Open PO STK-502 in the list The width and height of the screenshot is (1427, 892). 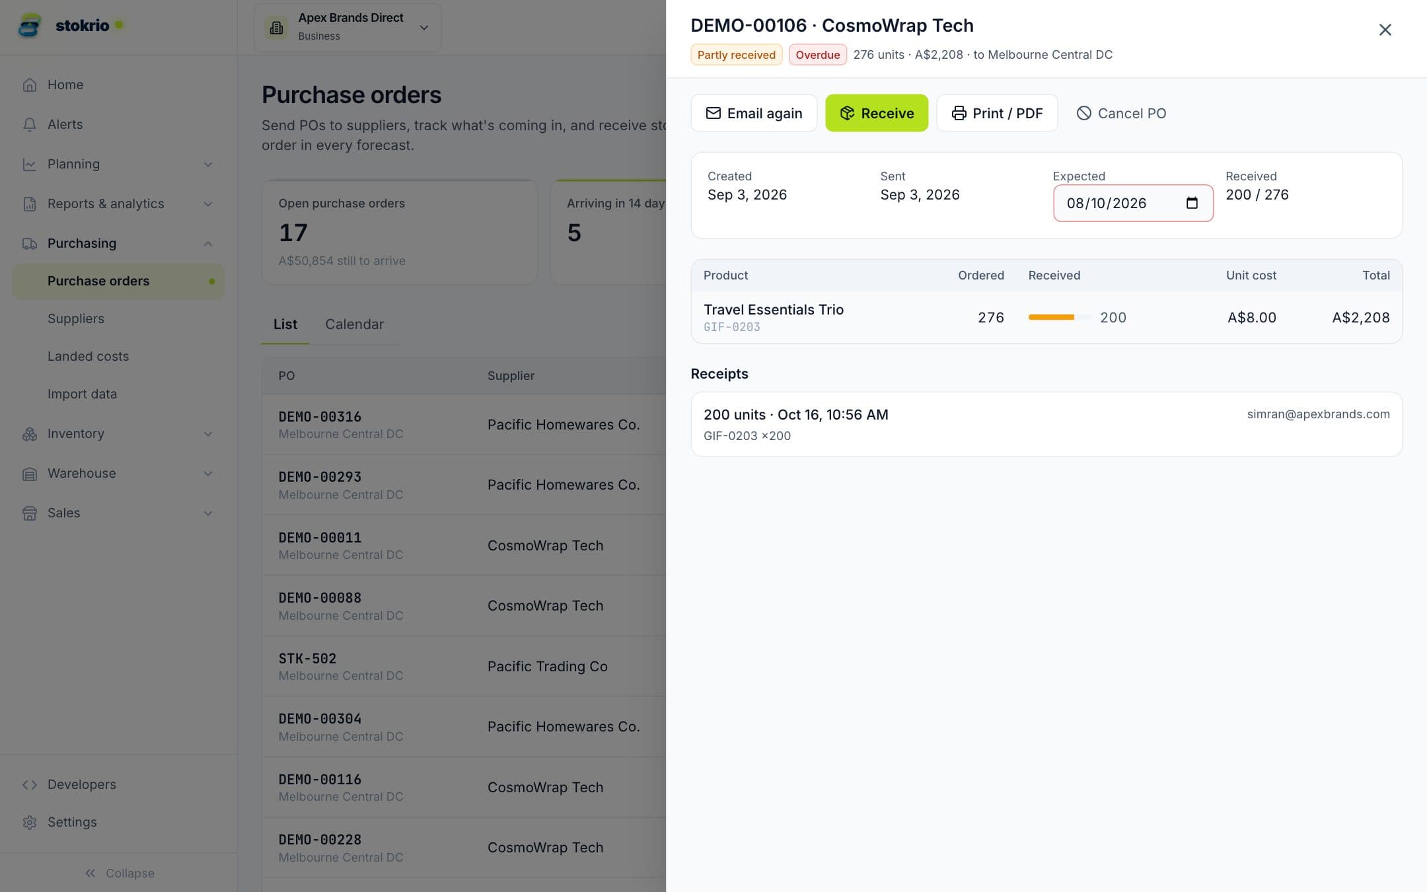tap(307, 659)
